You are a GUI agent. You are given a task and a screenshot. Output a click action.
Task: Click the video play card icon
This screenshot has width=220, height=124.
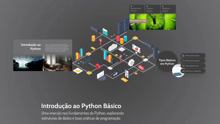tap(122, 49)
